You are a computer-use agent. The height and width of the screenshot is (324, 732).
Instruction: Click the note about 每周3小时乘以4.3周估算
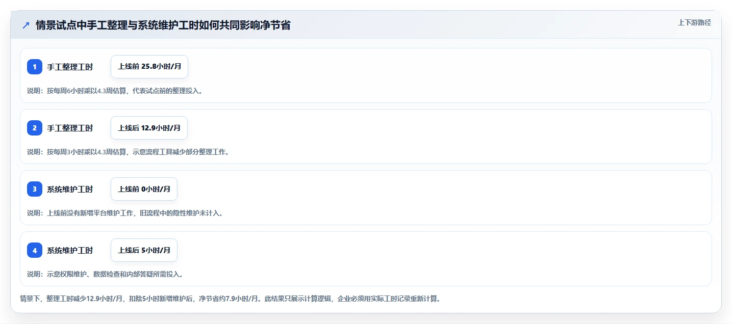[x=128, y=152]
